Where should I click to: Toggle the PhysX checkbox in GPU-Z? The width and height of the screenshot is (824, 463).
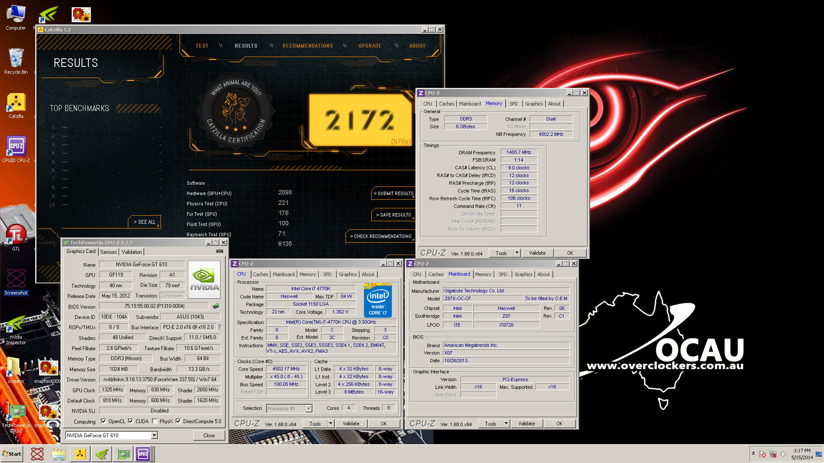coord(154,421)
